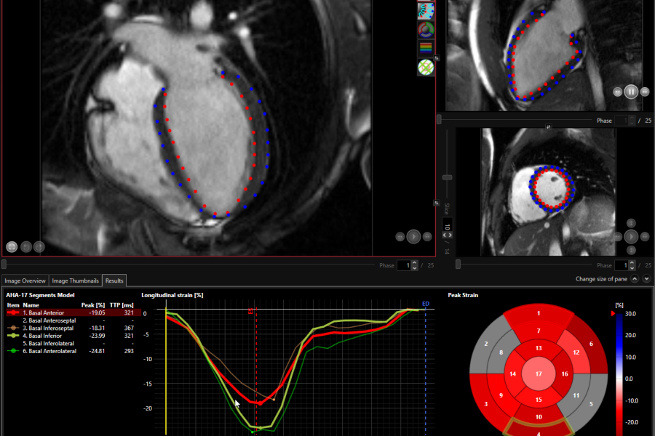Open the circular segment model icon

point(426,30)
